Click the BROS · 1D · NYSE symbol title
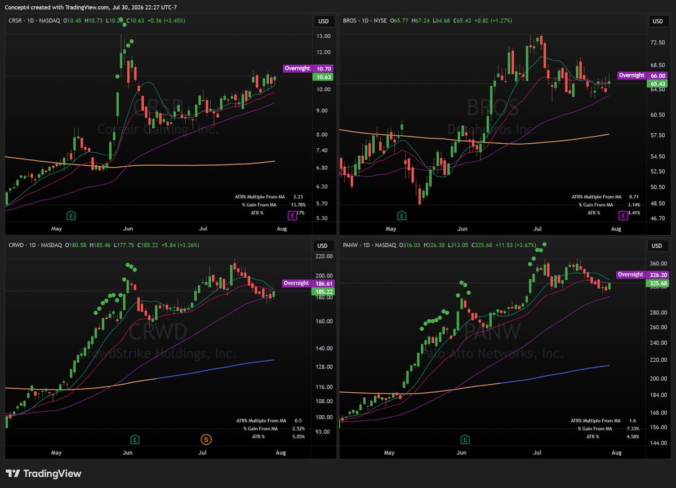 point(365,21)
